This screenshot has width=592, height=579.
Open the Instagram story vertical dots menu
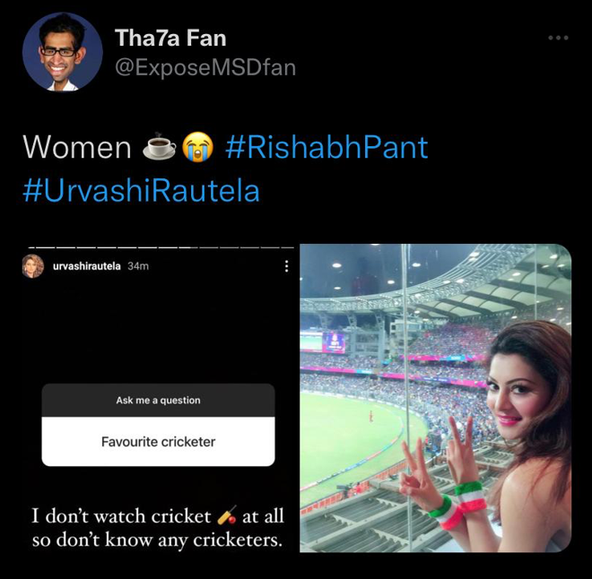coord(286,266)
